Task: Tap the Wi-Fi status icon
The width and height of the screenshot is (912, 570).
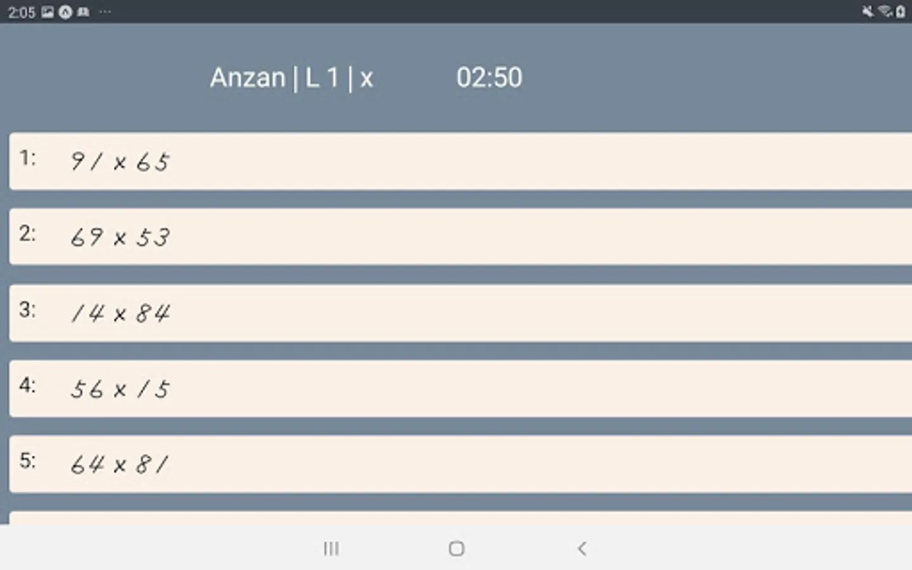Action: [885, 11]
